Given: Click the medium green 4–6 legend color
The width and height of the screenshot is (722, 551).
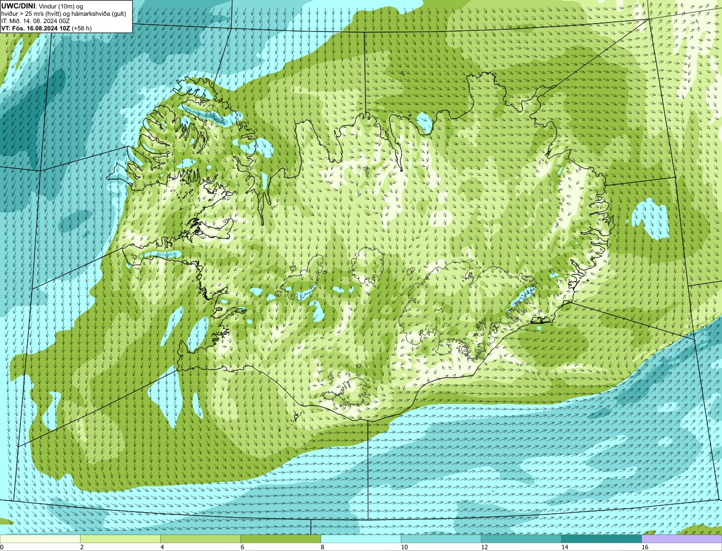Looking at the screenshot, I should [200, 539].
